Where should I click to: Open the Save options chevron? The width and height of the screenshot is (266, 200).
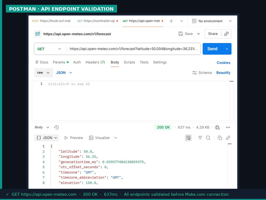point(198,34)
